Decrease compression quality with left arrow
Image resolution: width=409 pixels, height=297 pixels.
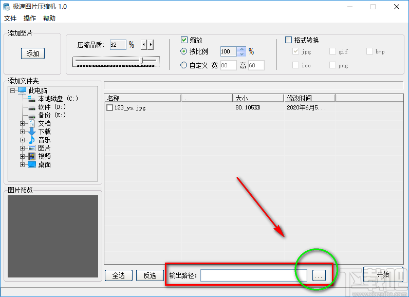(x=144, y=45)
